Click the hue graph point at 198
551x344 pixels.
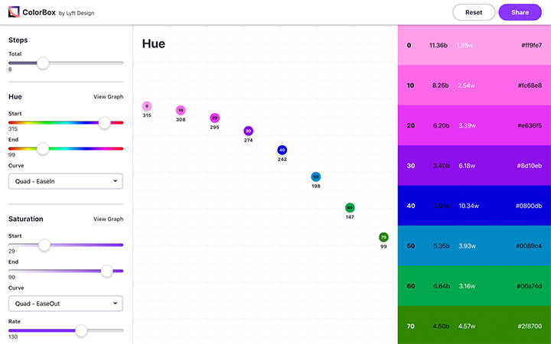[x=316, y=177]
